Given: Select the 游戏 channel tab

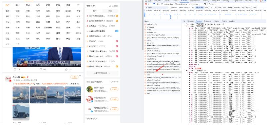Looking at the screenshot, I should click(58, 5).
